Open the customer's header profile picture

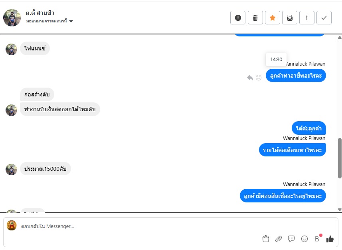click(x=12, y=18)
